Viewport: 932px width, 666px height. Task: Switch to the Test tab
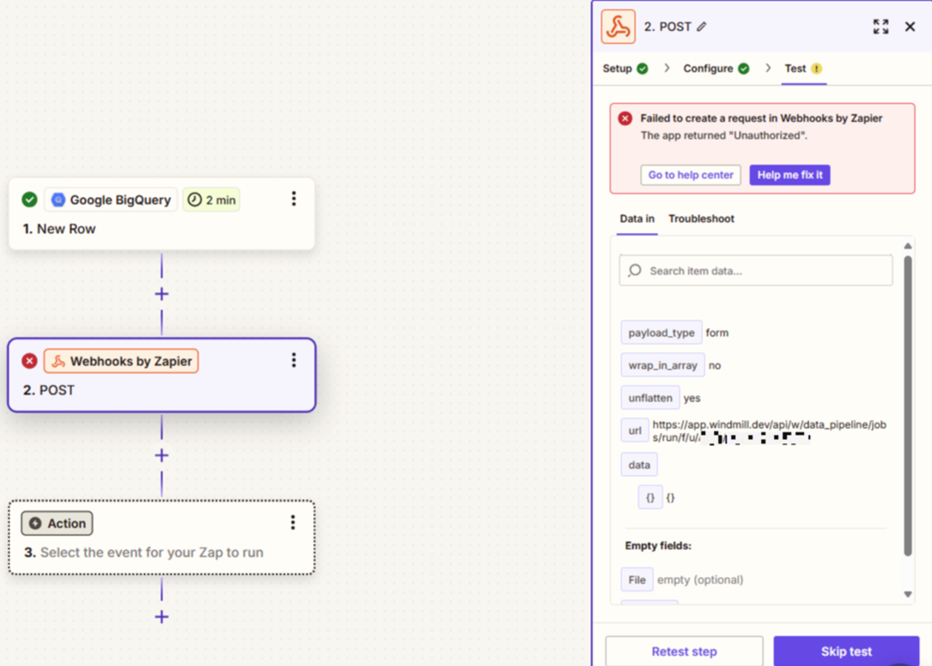803,69
